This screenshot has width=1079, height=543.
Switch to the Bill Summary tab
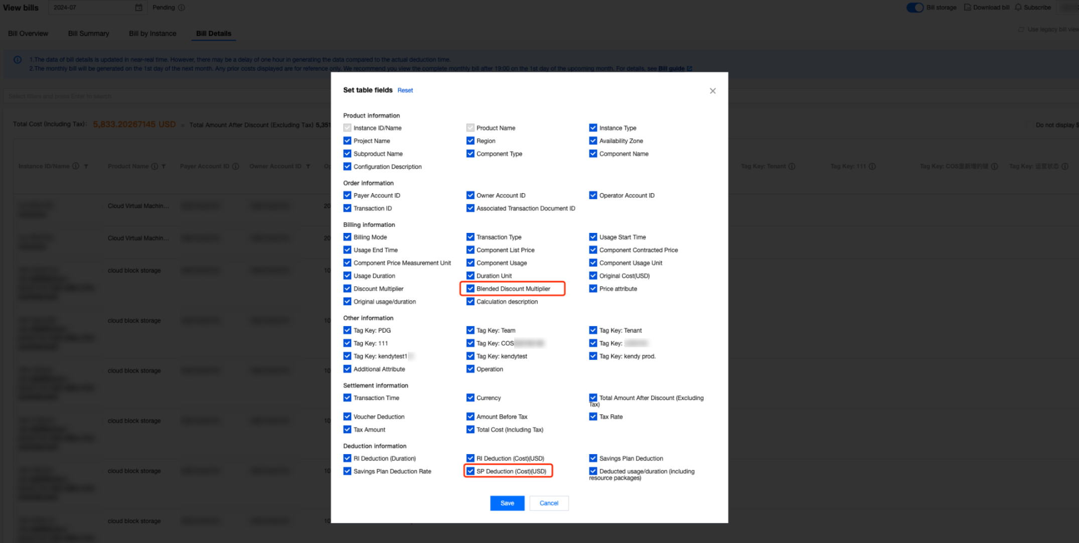pyautogui.click(x=88, y=34)
